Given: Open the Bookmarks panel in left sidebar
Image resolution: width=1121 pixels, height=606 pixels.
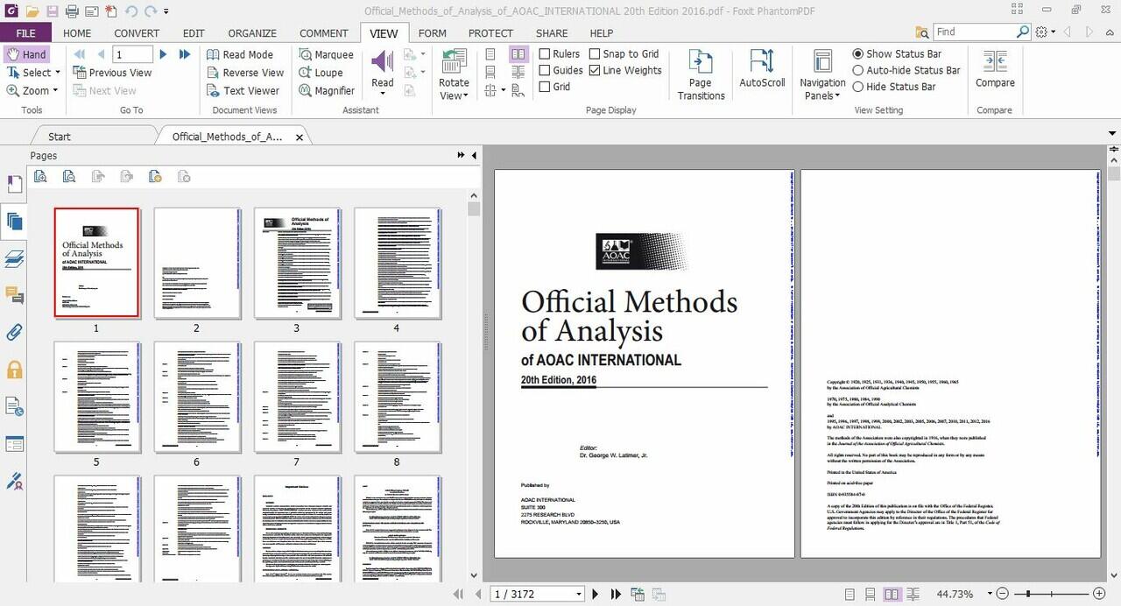Looking at the screenshot, I should click(x=14, y=184).
